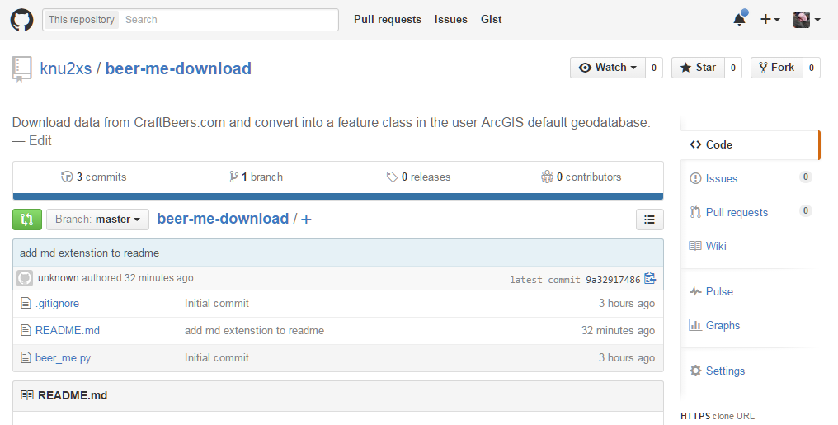Open the knu2xs user profile link
The image size is (838, 425).
66,68
